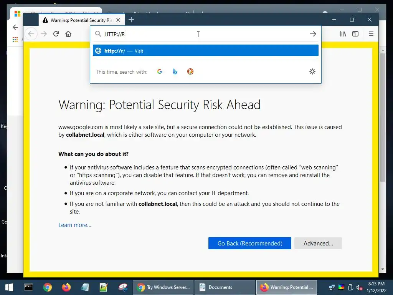Click Go Back (Recommended) button
Viewport: 393px width, 295px height.
249,243
